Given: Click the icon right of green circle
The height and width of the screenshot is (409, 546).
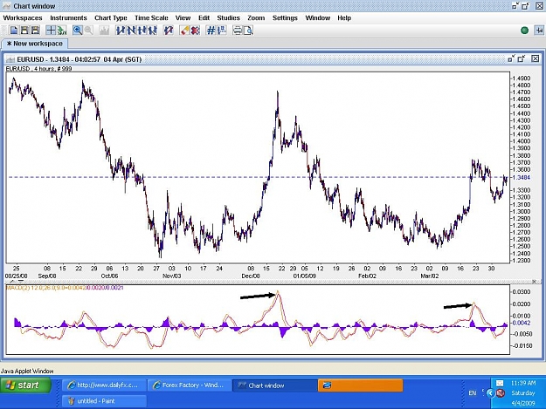Looking at the screenshot, I should point(538,31).
